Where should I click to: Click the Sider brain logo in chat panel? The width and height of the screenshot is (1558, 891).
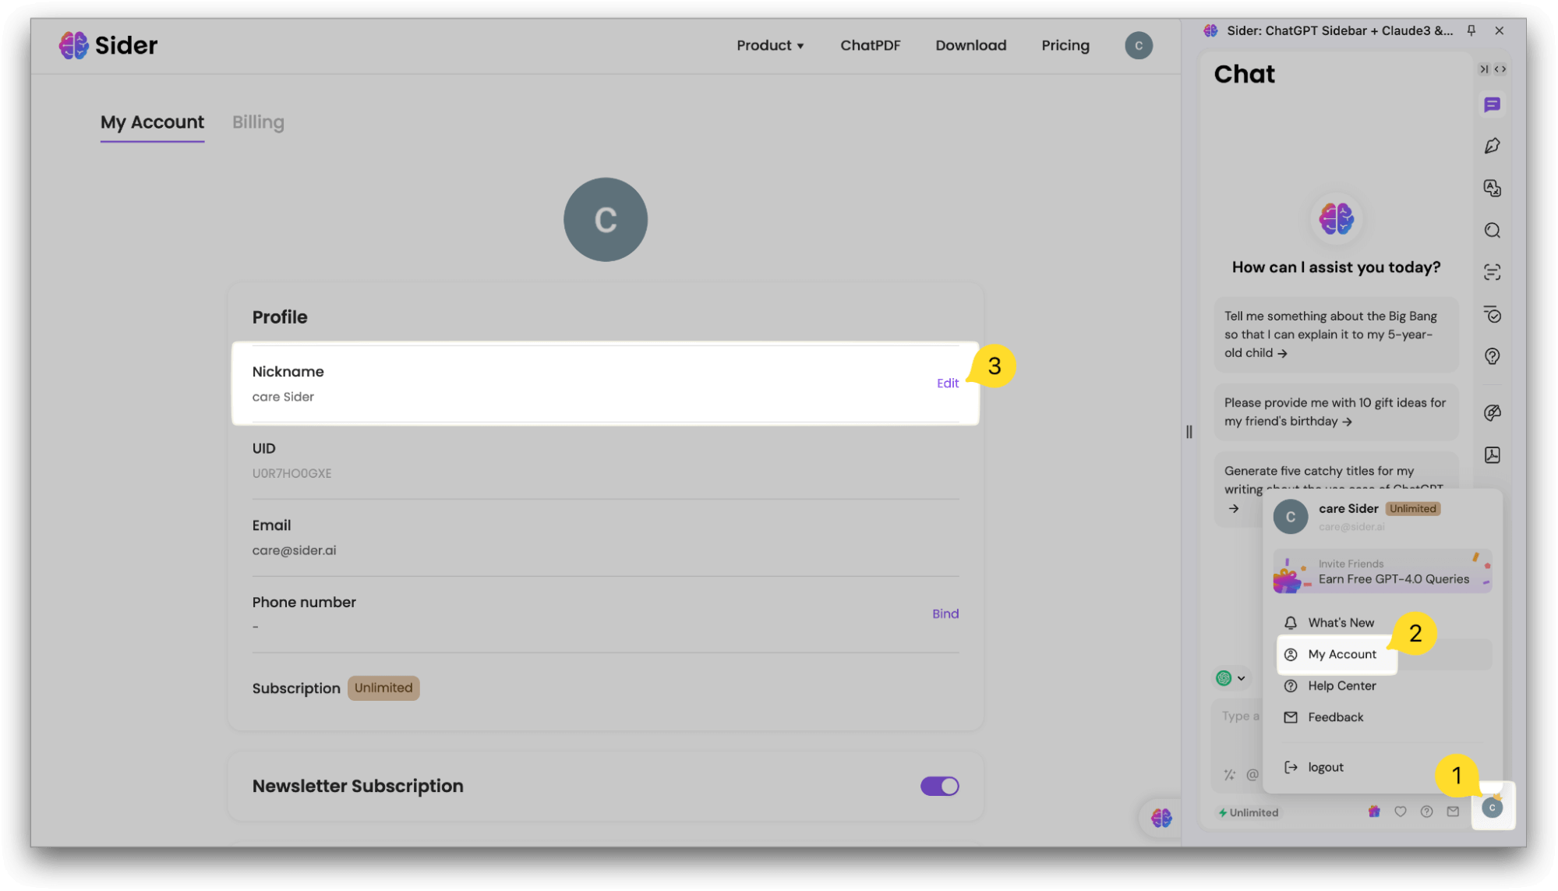pyautogui.click(x=1336, y=219)
